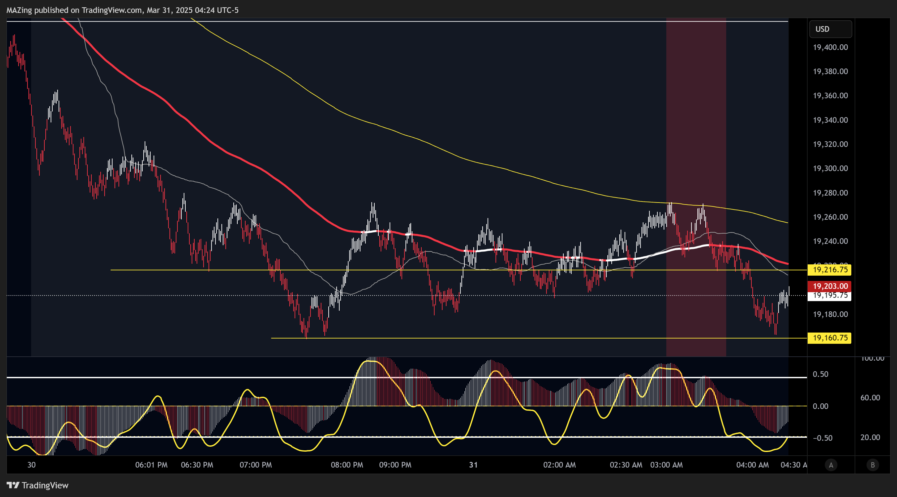Click the 19,360.00 price axis value

[830, 95]
